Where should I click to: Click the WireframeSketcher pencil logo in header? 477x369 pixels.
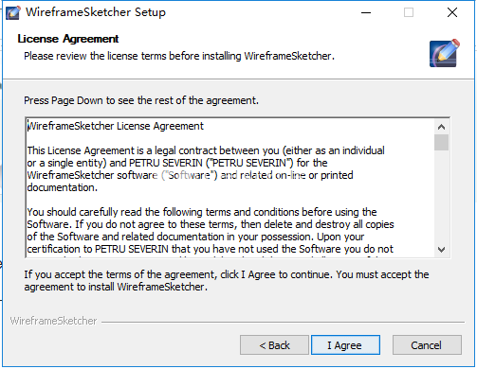[444, 53]
